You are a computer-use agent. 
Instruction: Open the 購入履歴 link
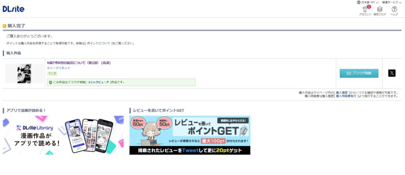341,92
